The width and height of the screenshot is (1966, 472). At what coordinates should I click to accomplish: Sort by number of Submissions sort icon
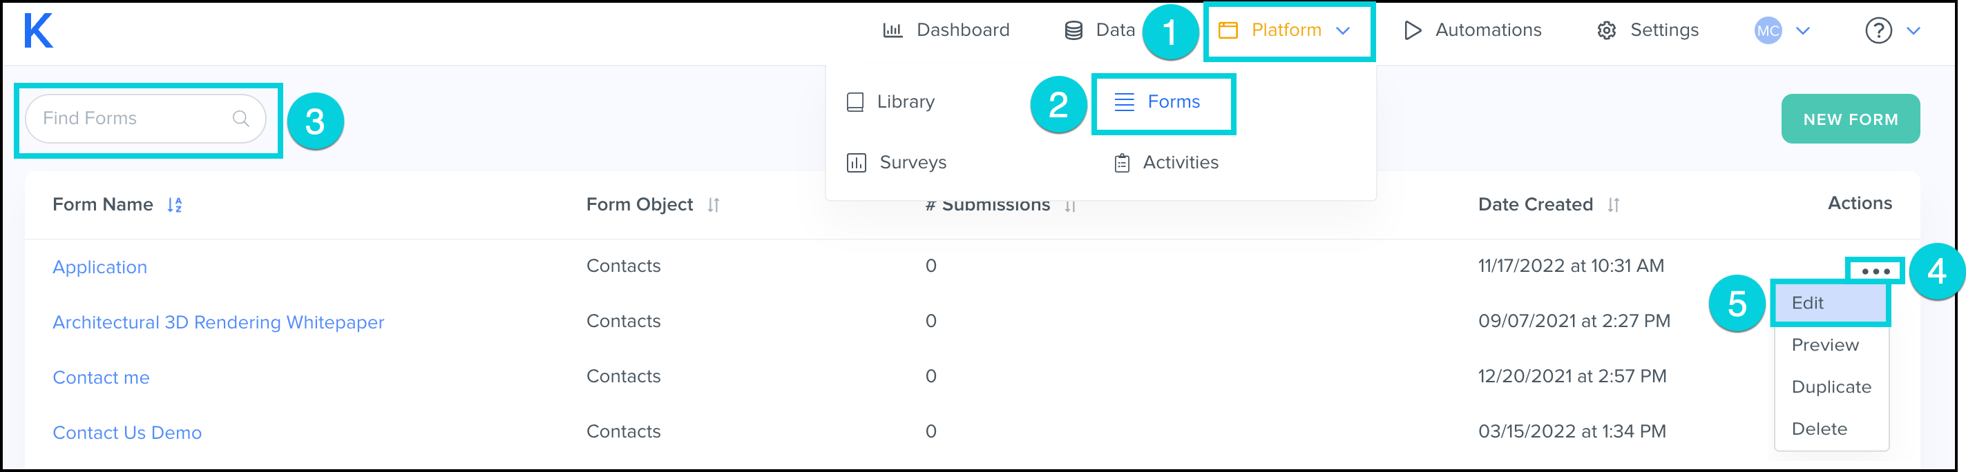coord(1070,206)
